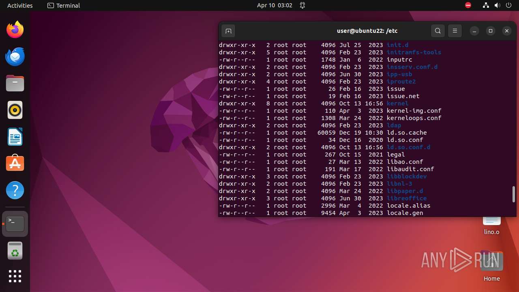519x292 pixels.
Task: Click the ld.so.cache file name
Action: (x=407, y=133)
